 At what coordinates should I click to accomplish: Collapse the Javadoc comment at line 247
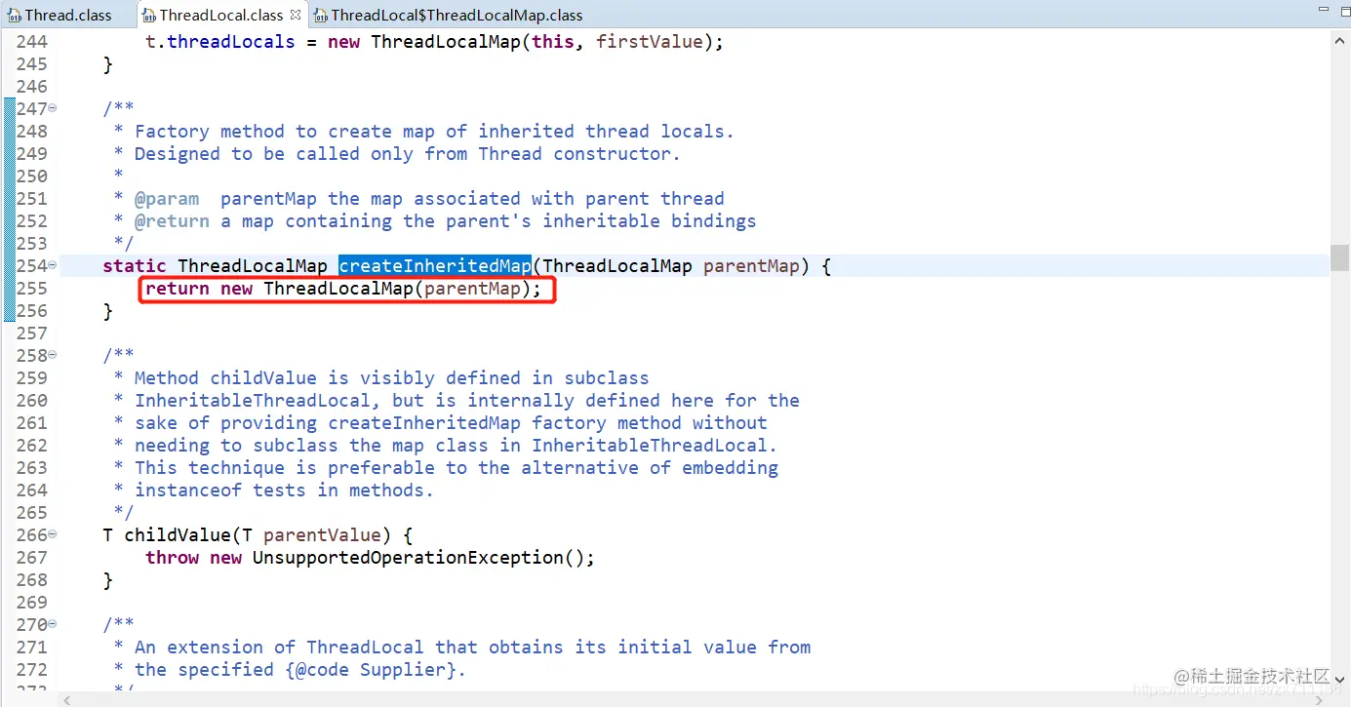(53, 108)
